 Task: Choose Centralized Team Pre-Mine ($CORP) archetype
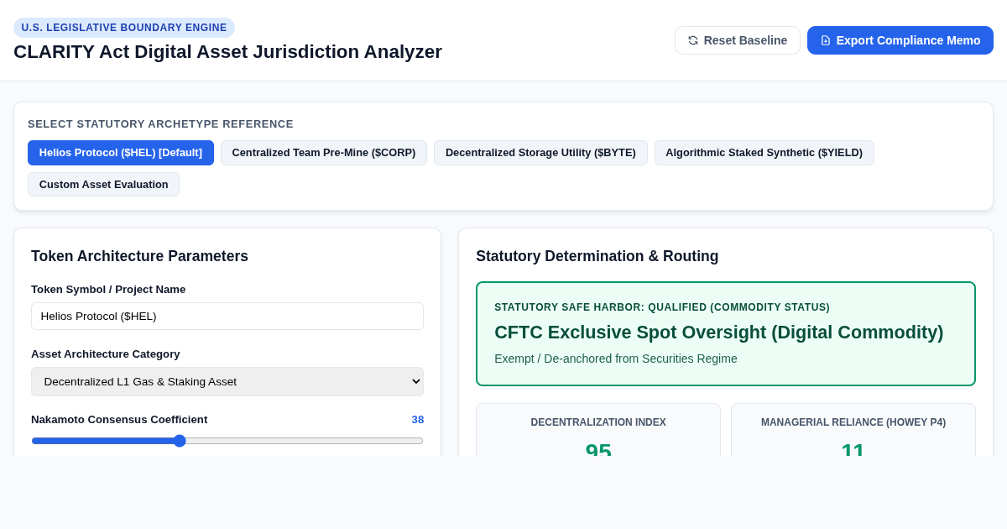pyautogui.click(x=324, y=153)
